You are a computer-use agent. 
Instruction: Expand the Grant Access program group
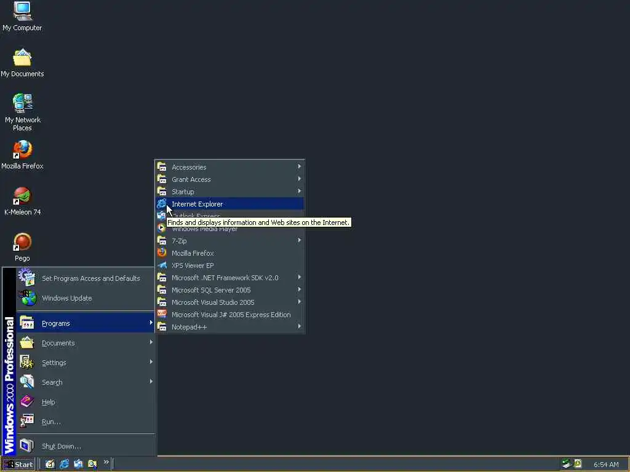[x=229, y=179]
